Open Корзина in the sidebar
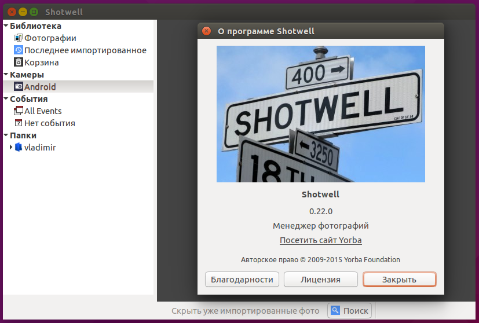The image size is (479, 323). [78, 63]
